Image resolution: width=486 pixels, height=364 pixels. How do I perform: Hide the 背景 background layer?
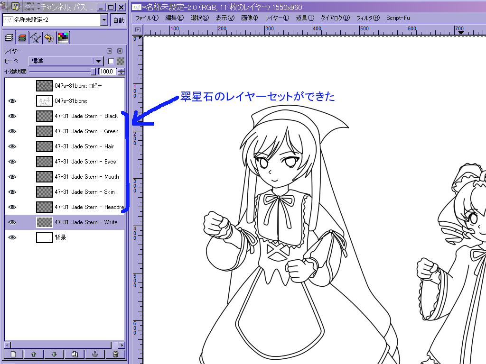[x=12, y=237]
